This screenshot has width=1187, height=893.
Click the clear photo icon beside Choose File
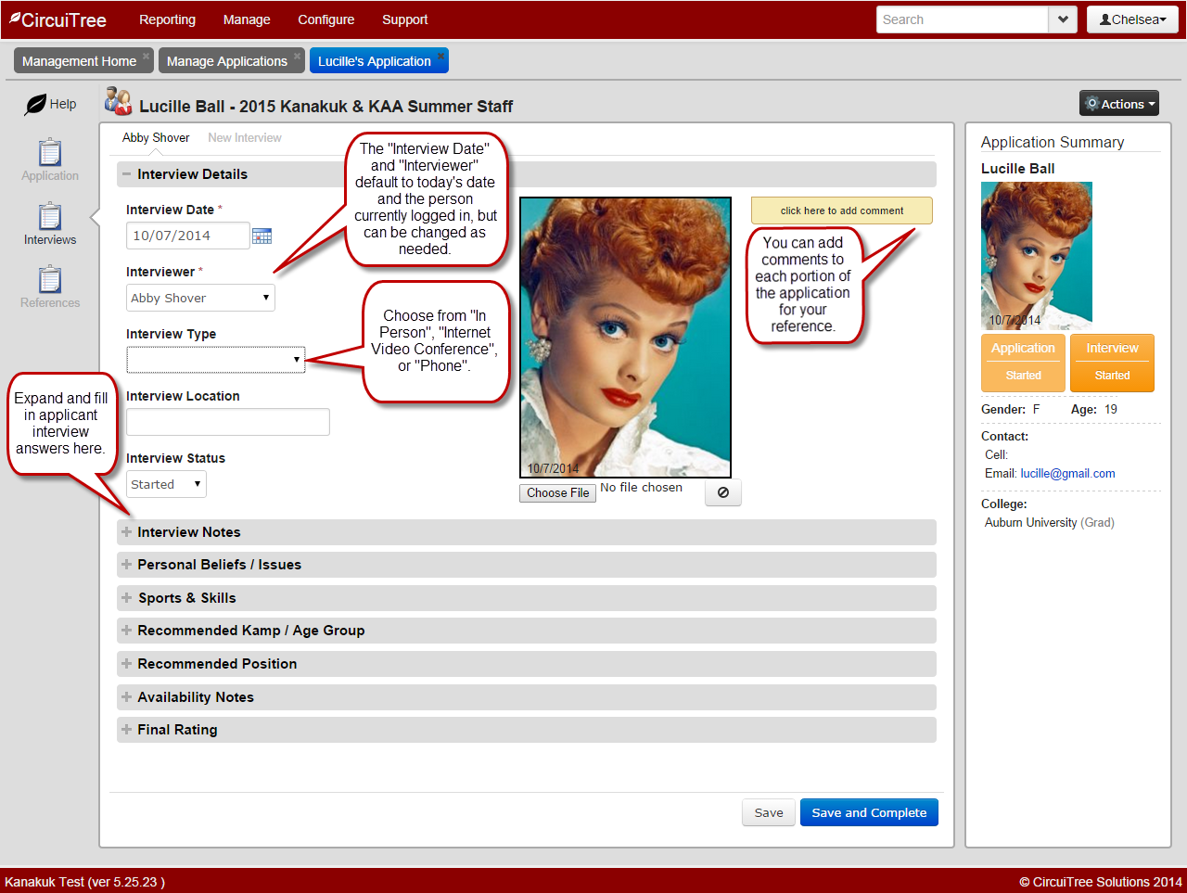click(723, 493)
